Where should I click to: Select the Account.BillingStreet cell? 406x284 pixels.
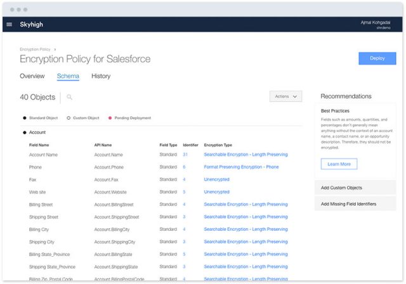(114, 204)
